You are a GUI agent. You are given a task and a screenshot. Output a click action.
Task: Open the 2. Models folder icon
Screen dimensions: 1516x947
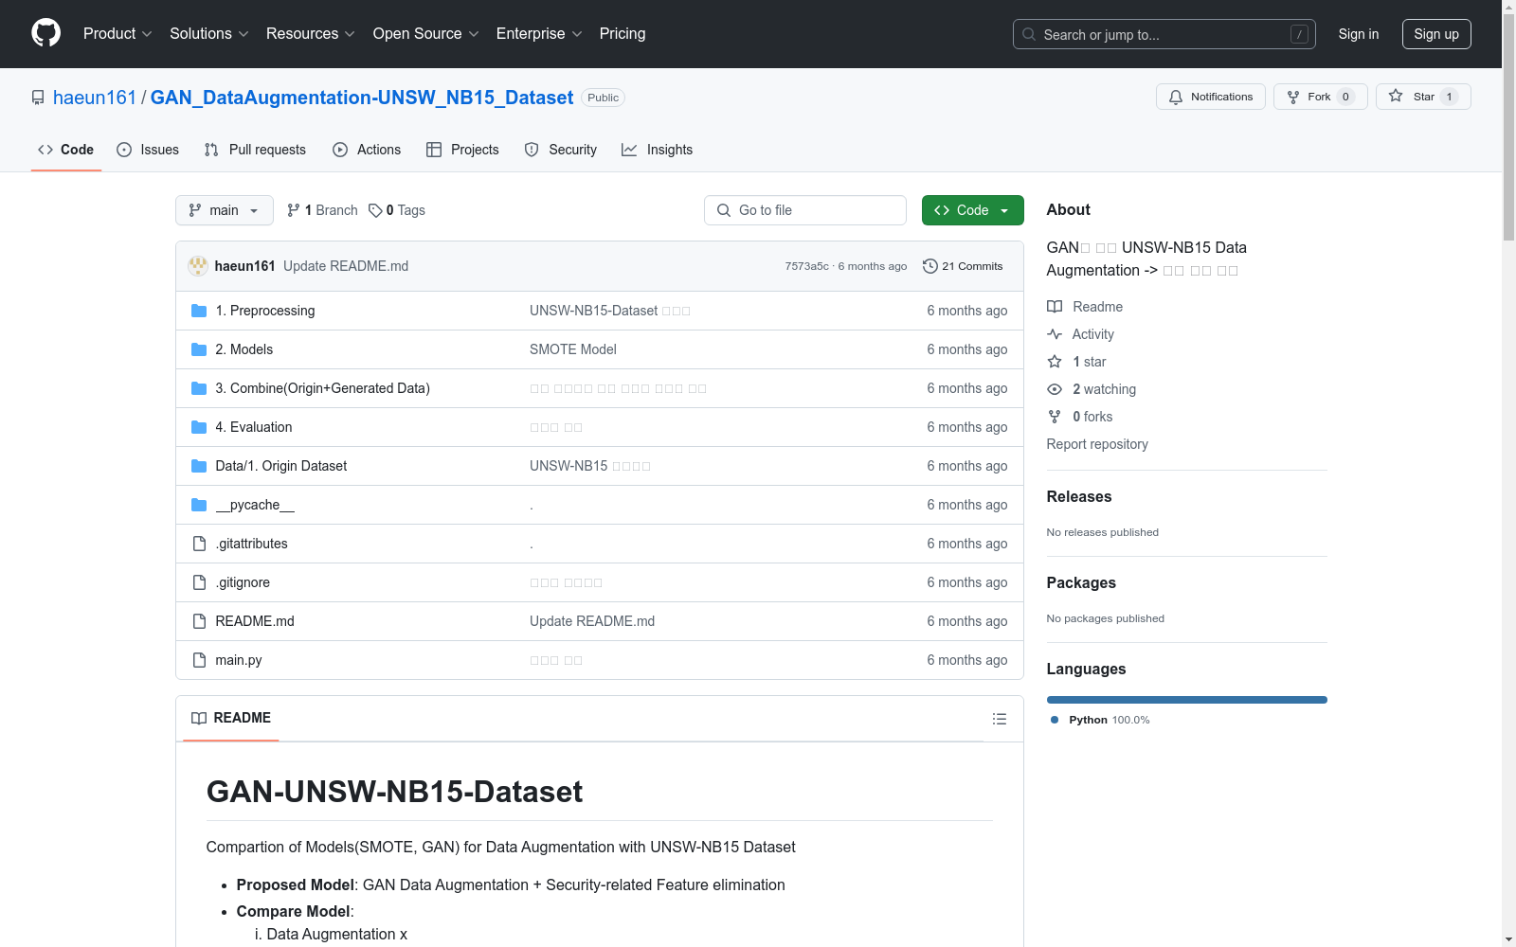pyautogui.click(x=199, y=349)
